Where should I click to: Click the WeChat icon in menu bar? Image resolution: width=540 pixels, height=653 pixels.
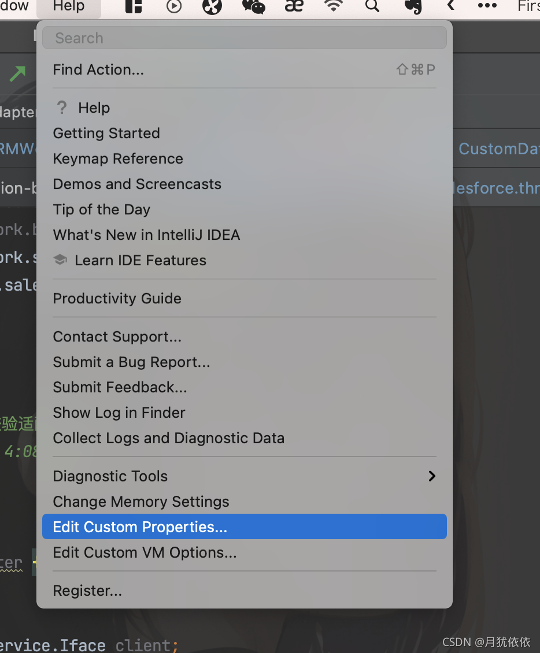pos(253,6)
